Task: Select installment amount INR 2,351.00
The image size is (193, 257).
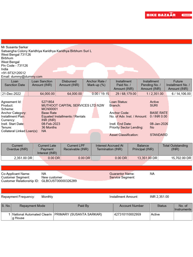Action: [159, 197]
